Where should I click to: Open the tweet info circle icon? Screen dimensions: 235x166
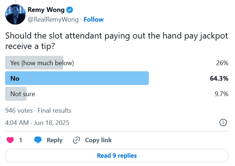pos(223,122)
